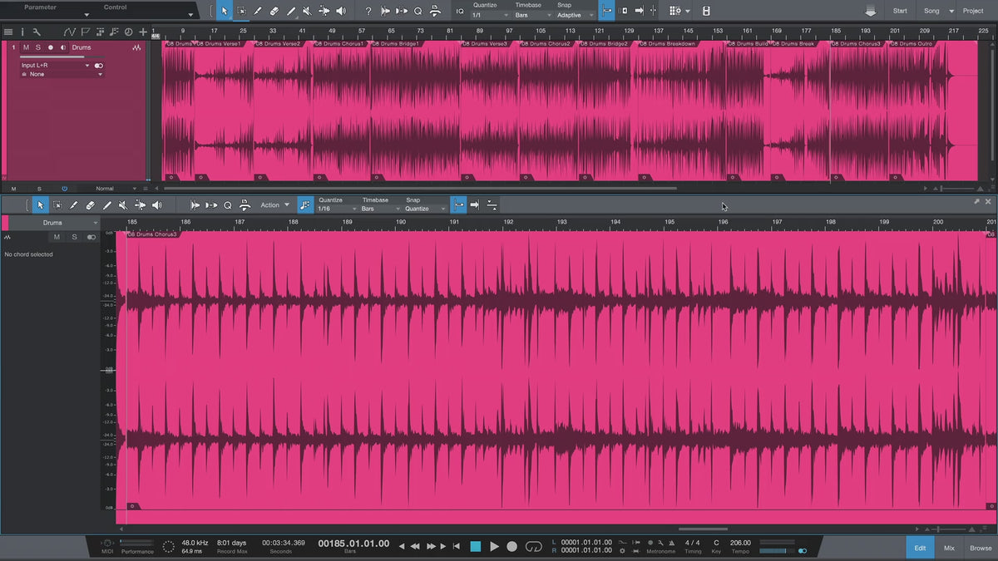The width and height of the screenshot is (998, 561).
Task: Click the Split tool in the top toolbar
Action: click(257, 11)
